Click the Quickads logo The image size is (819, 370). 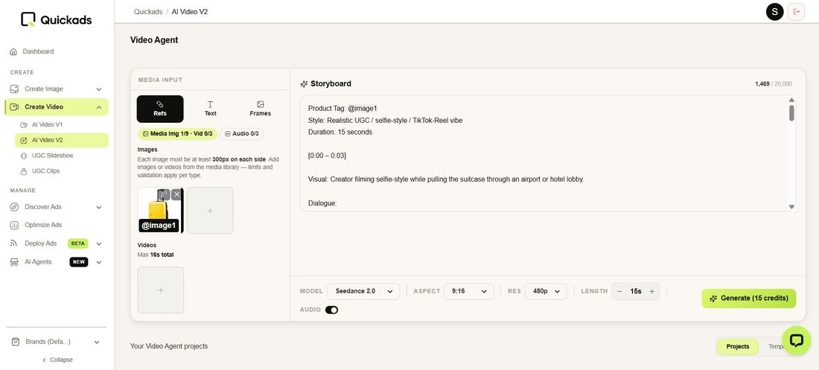pos(57,19)
